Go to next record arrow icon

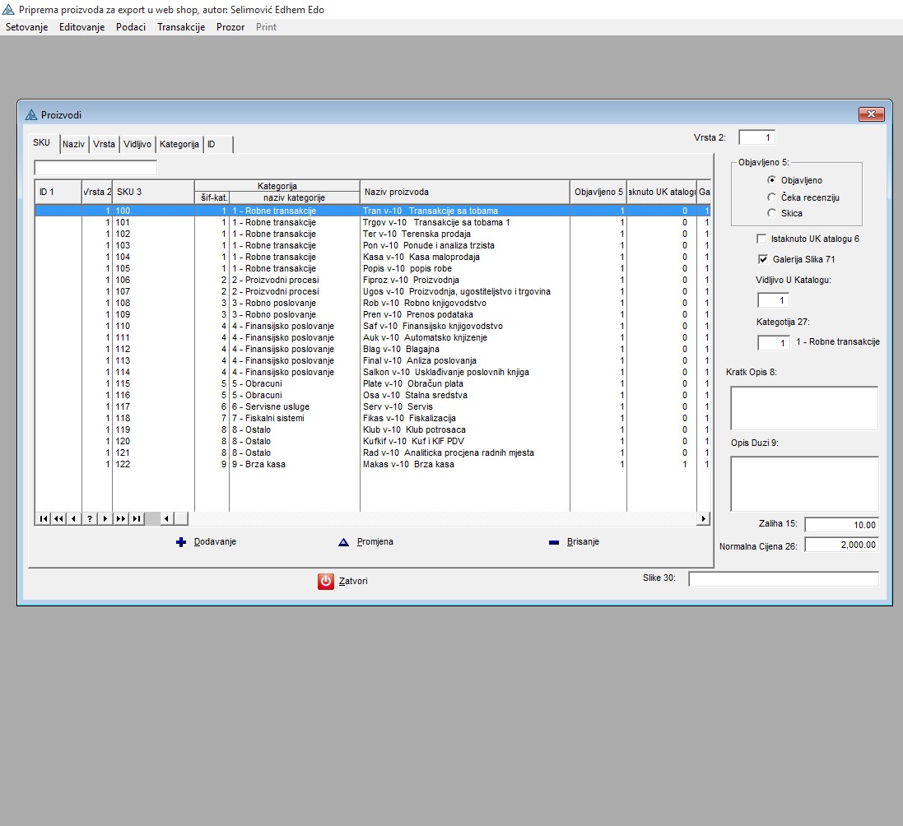(x=105, y=518)
